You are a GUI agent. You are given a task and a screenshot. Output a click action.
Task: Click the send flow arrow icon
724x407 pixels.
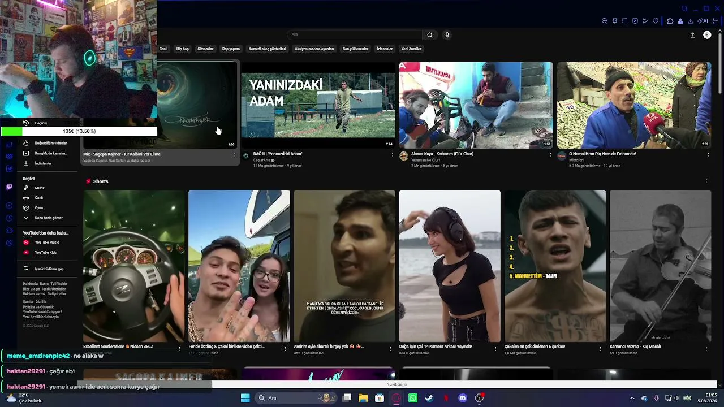[645, 21]
